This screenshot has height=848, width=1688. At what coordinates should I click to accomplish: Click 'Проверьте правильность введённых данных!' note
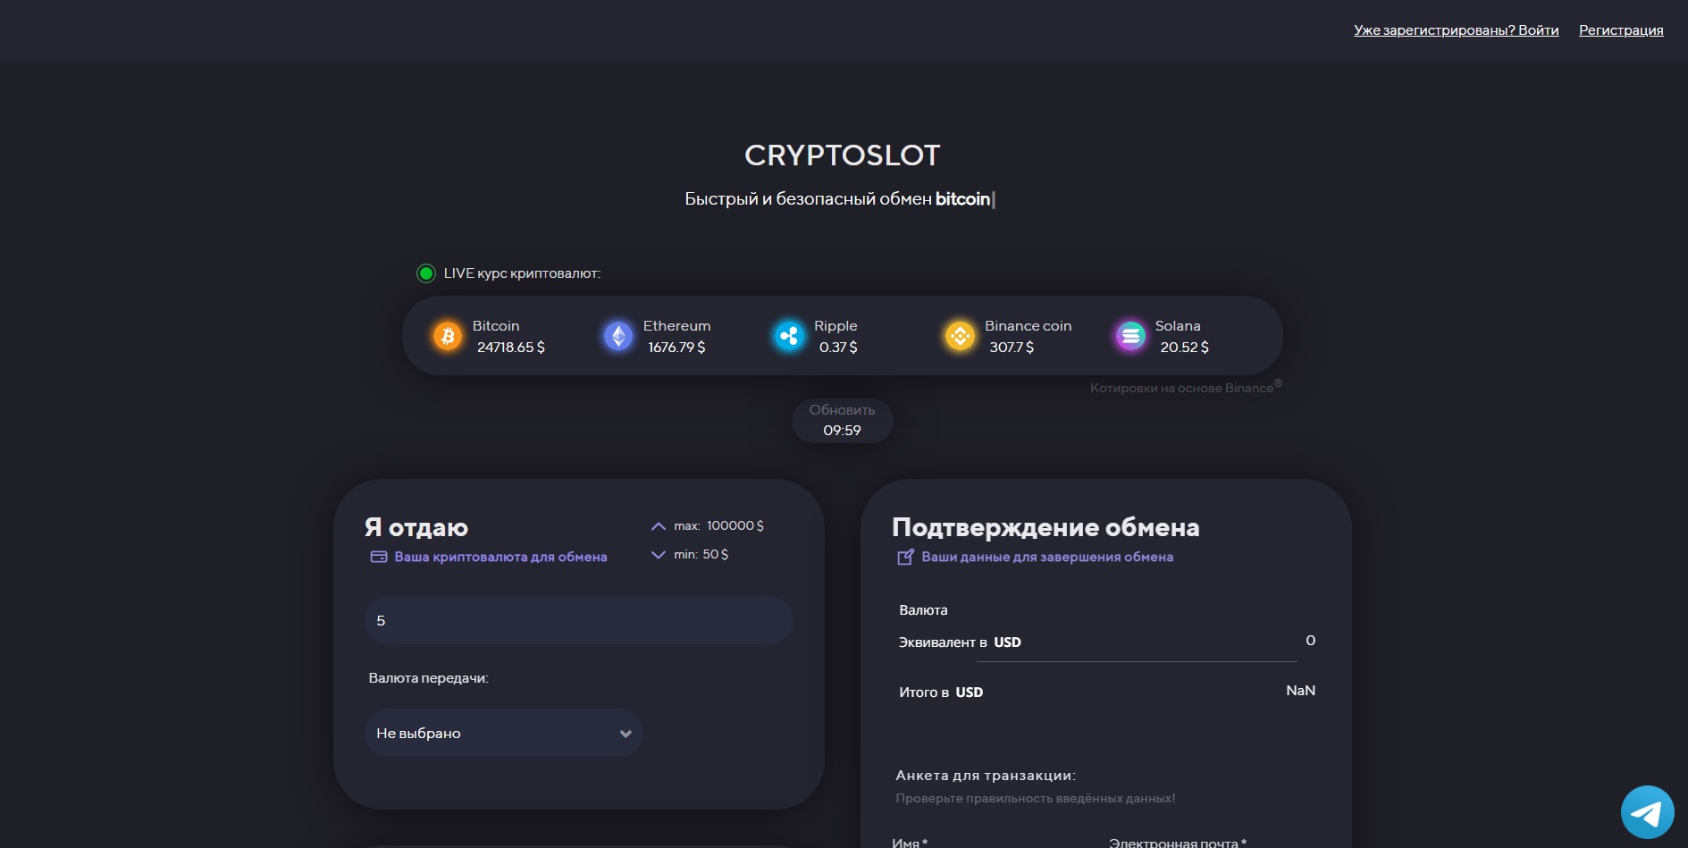tap(1036, 798)
